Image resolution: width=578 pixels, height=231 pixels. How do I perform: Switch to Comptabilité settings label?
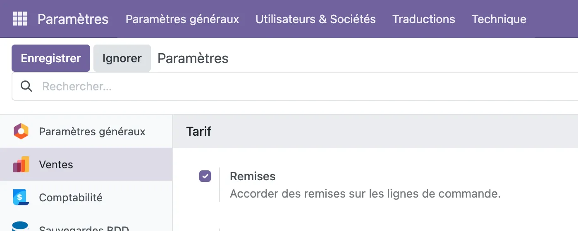71,198
